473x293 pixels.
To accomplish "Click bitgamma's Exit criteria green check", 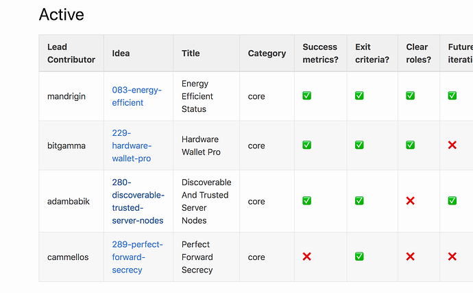I will (359, 145).
